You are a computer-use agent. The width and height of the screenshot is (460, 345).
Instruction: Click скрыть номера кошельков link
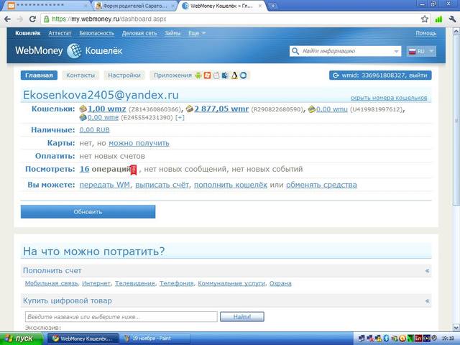(x=389, y=98)
